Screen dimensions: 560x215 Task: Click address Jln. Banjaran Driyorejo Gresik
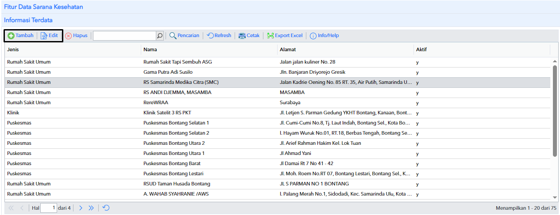pos(312,72)
